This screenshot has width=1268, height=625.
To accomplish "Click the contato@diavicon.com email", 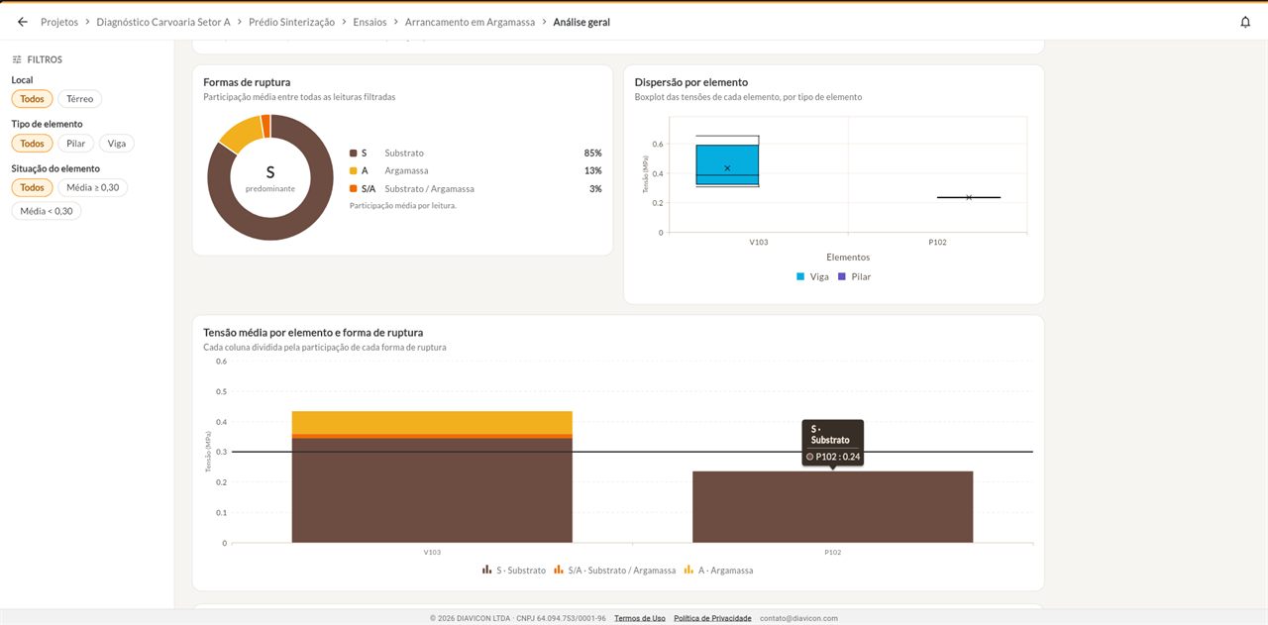I will pyautogui.click(x=798, y=618).
